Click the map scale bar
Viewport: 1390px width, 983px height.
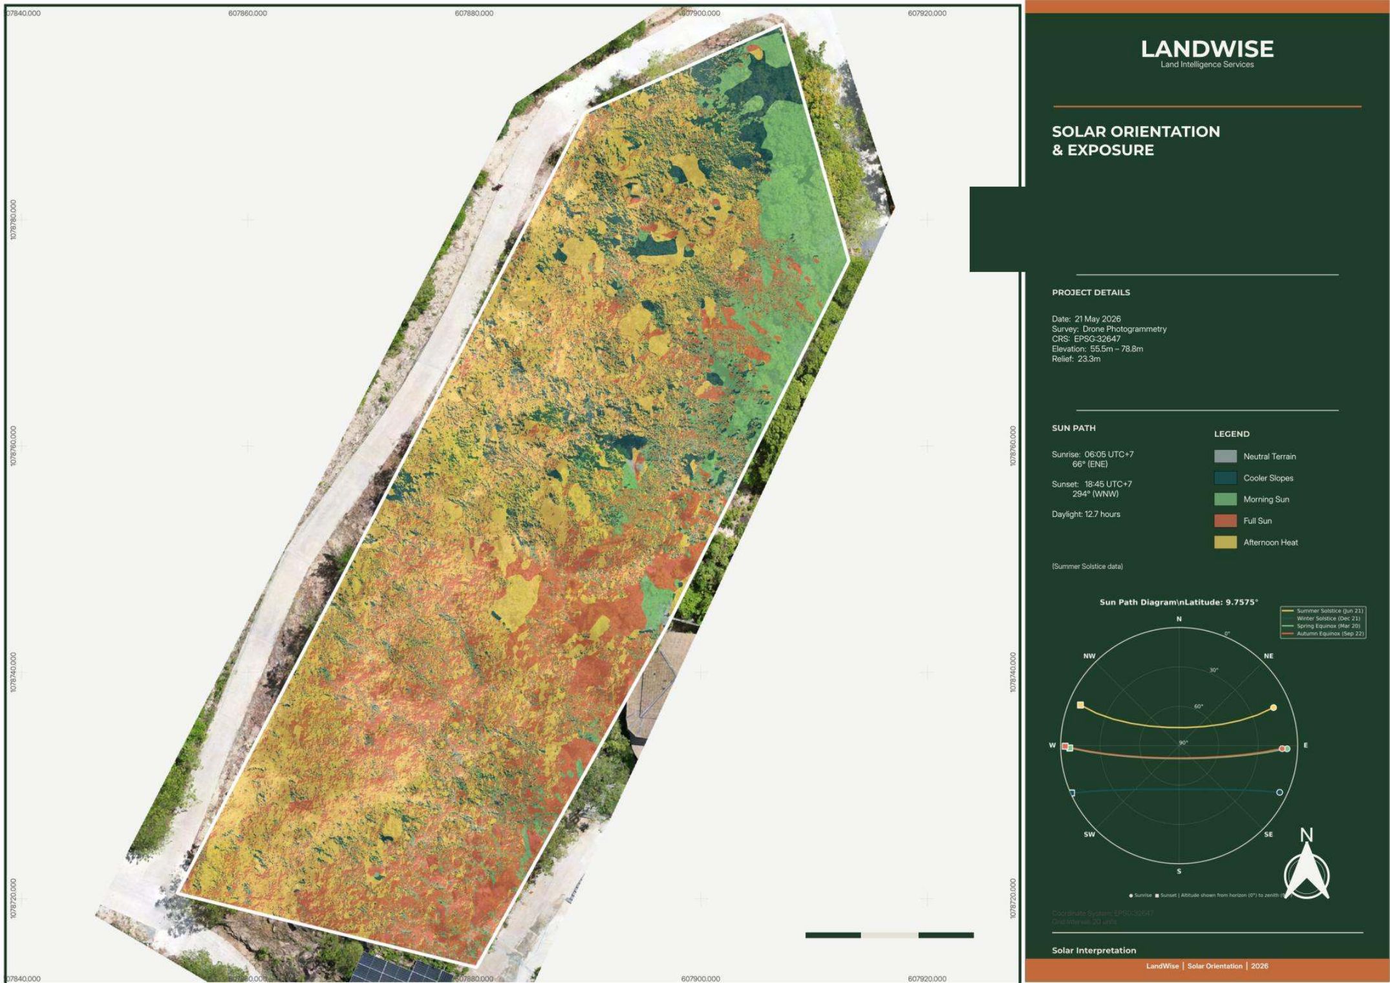tap(890, 935)
